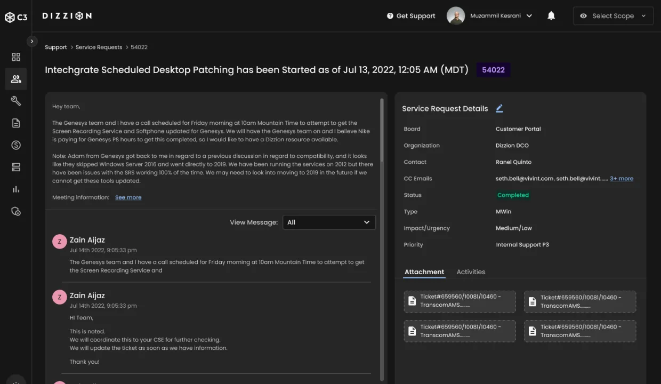This screenshot has height=384, width=661.
Task: Click the 54022 breadcrumb text
Action: pyautogui.click(x=139, y=47)
